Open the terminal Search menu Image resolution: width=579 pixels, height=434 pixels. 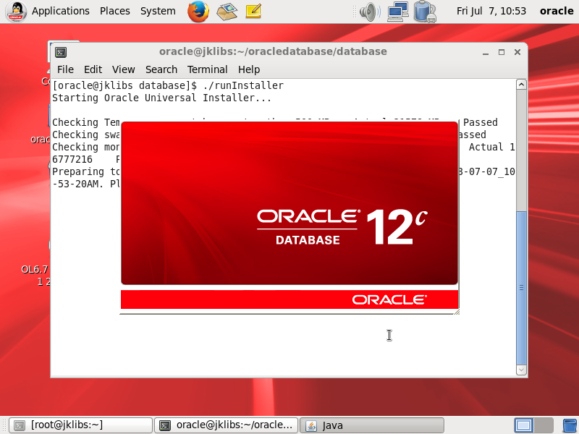161,69
